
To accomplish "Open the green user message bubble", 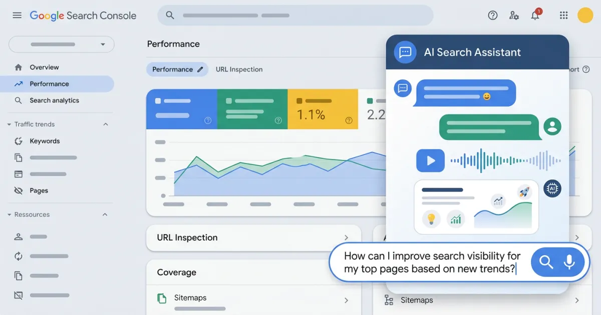I will (x=490, y=127).
